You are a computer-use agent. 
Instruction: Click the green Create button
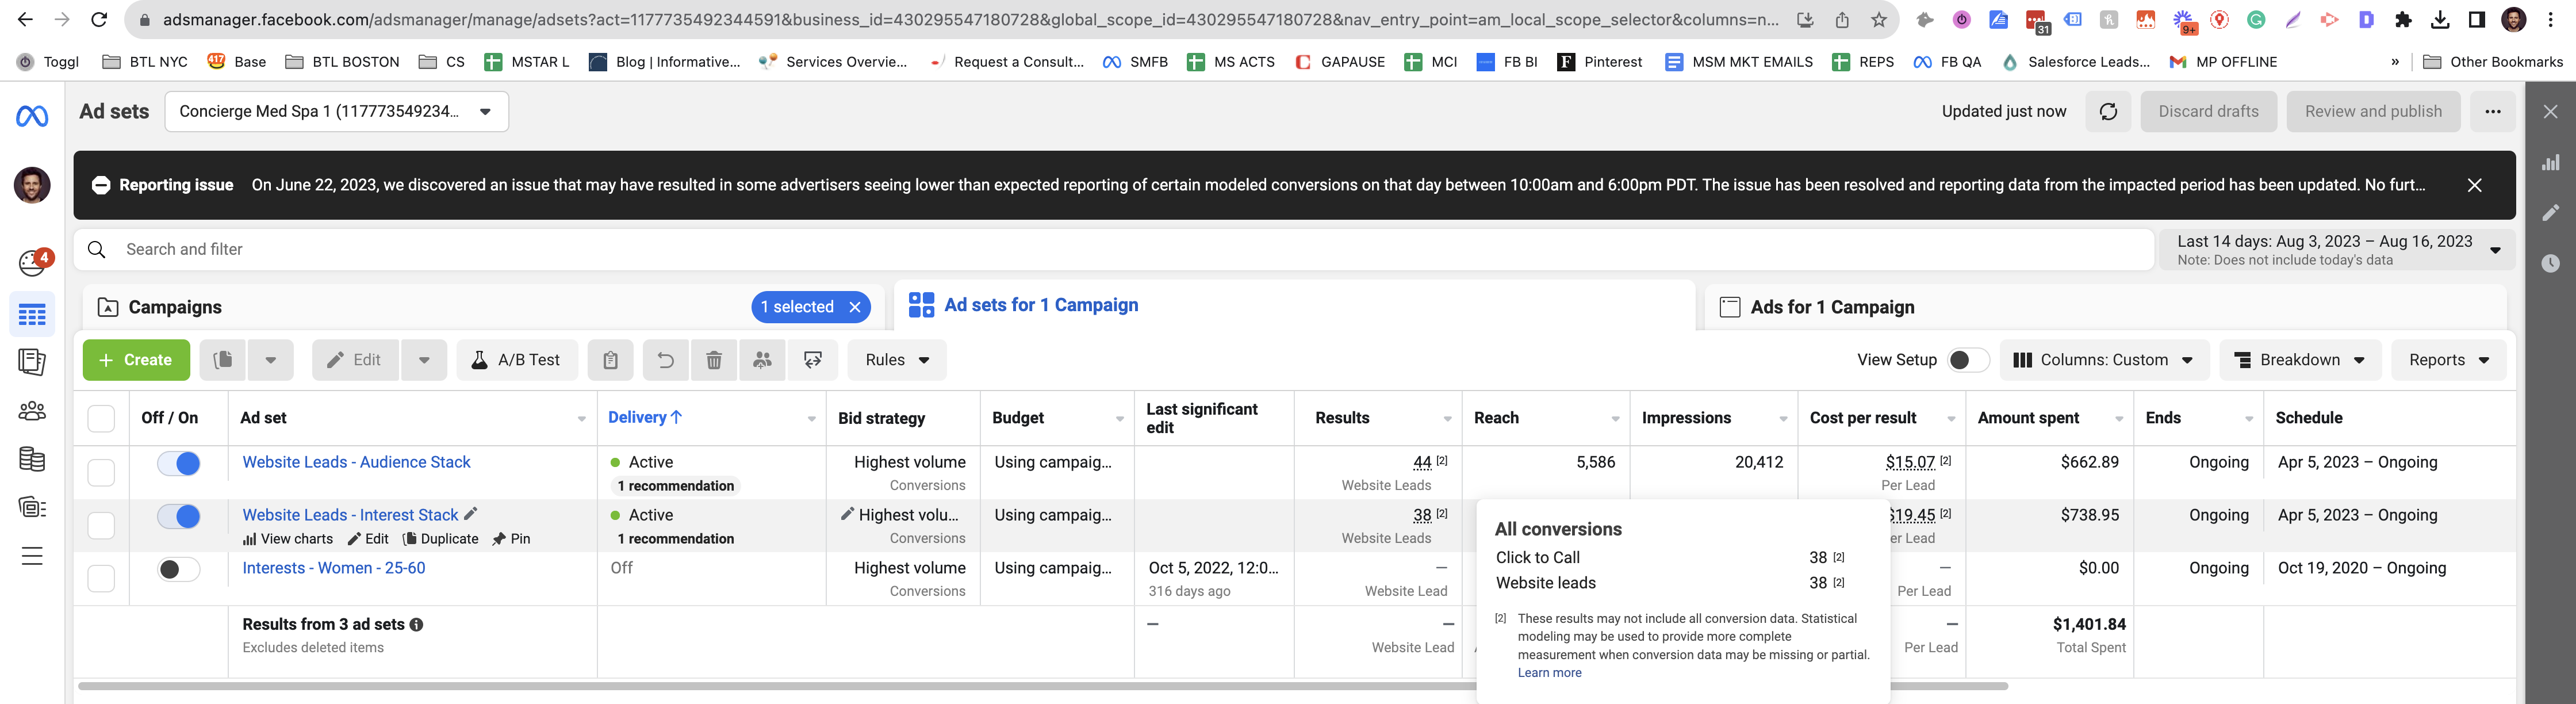(136, 360)
